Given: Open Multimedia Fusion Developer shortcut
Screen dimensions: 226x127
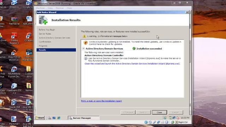Looking at the screenshot, I should click(14, 72).
